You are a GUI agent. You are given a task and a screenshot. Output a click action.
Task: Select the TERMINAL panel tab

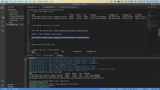60,55
